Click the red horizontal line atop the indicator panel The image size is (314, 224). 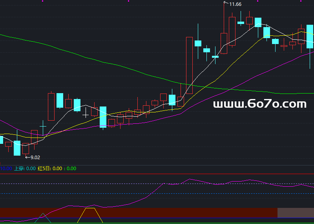pos(157,174)
